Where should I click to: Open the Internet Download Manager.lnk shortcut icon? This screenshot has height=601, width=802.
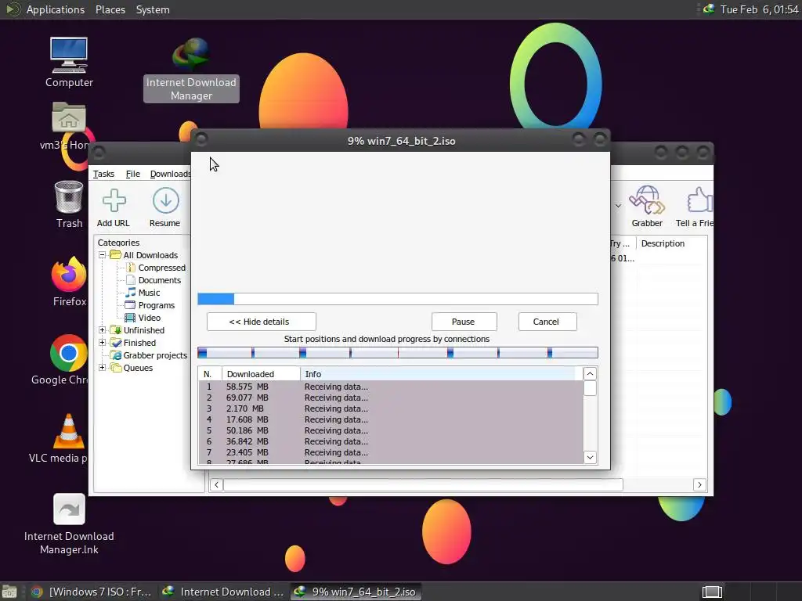coord(69,509)
